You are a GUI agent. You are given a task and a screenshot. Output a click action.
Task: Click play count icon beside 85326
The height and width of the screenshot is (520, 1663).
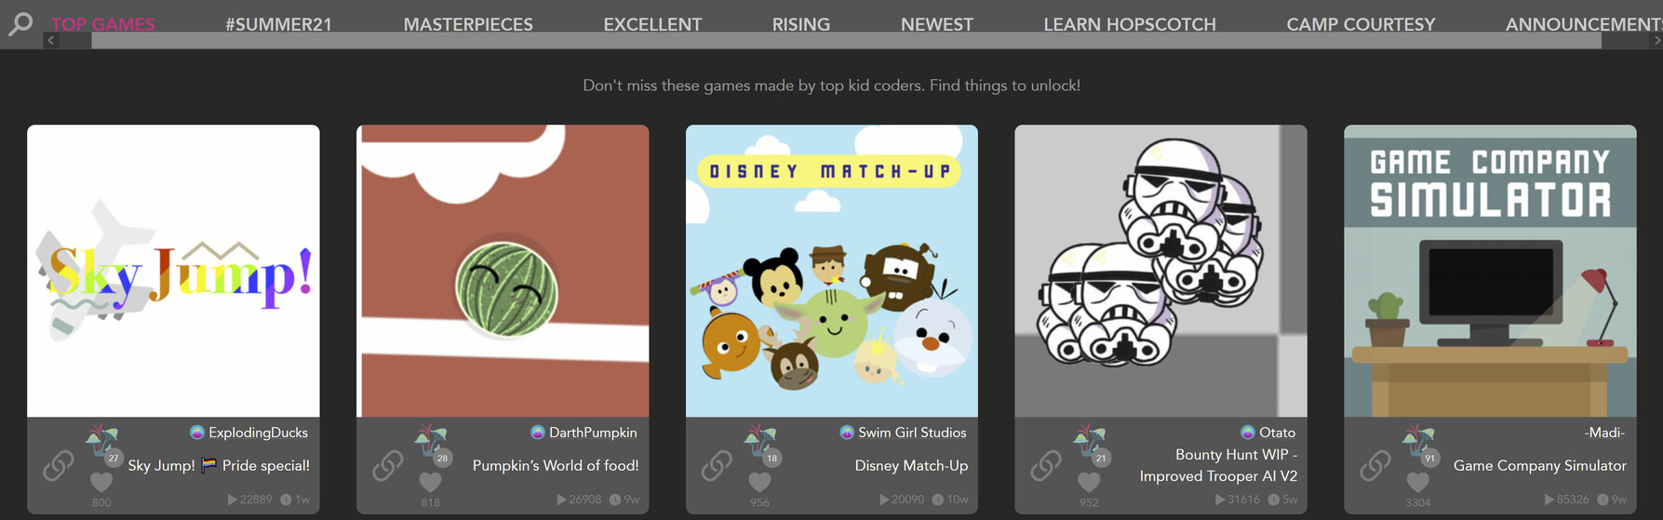coord(1549,500)
